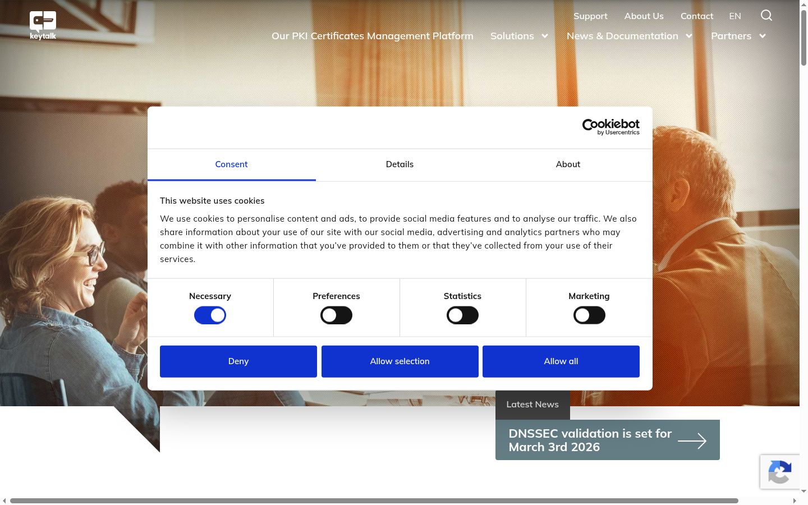Open the Support link
The height and width of the screenshot is (505, 808).
click(590, 16)
